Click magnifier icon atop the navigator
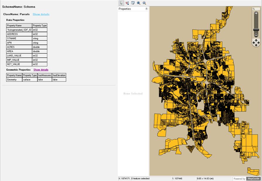The image size is (262, 181). pyautogui.click(x=254, y=9)
